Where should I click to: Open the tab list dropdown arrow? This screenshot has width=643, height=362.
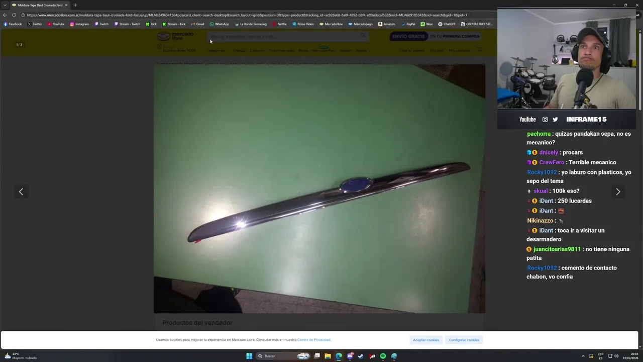[5, 5]
